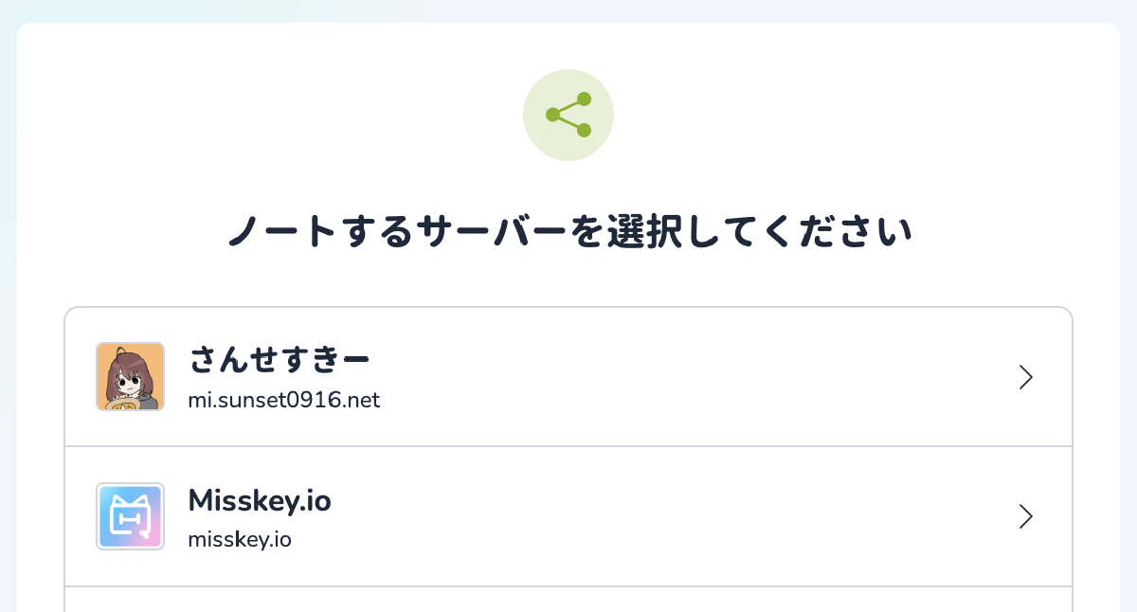Screen dimensions: 1137x612
Task: Expand さんせすきー using its right chevron
Action: [x=1025, y=377]
